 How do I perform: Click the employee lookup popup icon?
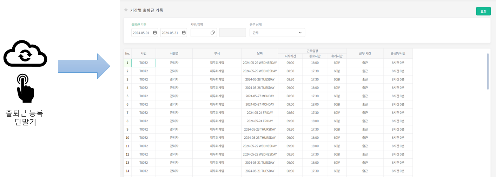point(212,33)
